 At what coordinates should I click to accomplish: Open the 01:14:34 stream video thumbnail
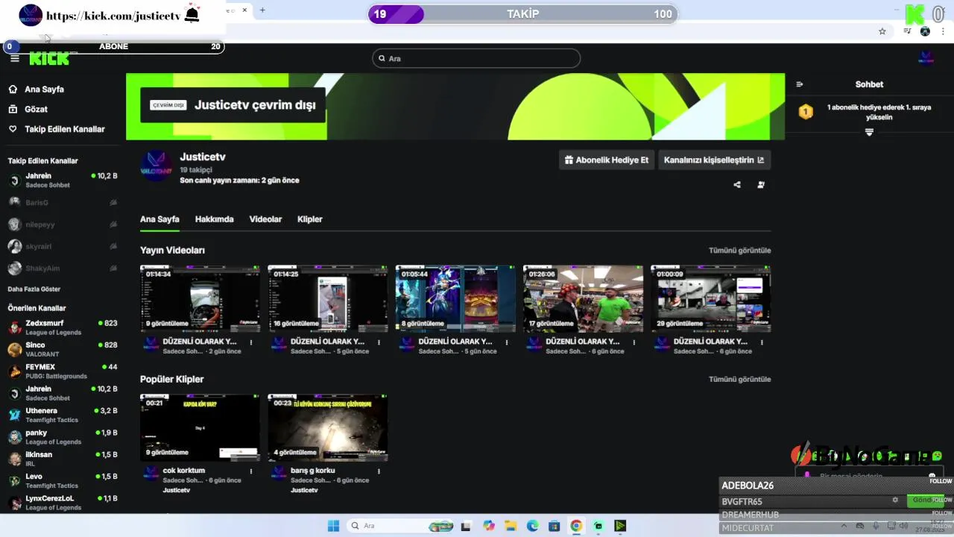[200, 298]
